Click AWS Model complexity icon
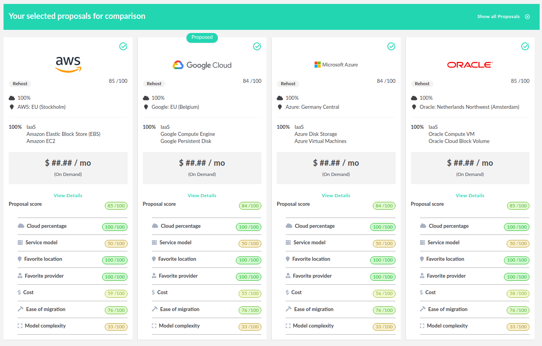This screenshot has width=542, height=346. [x=20, y=326]
